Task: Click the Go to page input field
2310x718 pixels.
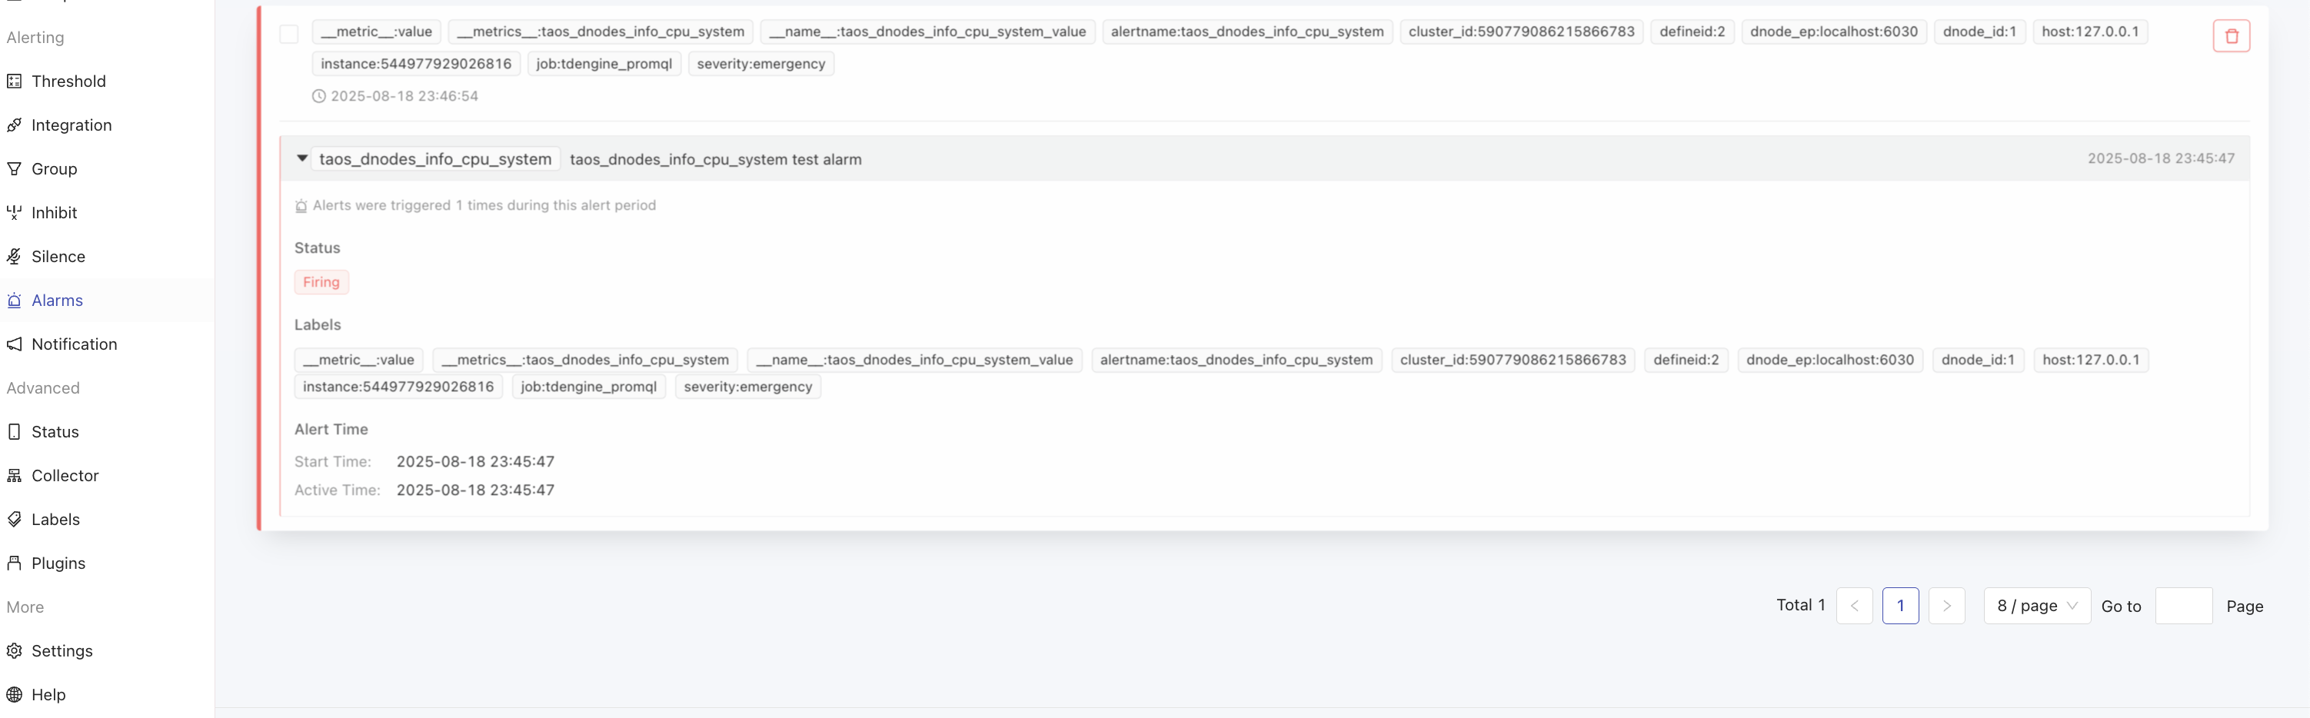Action: point(2182,606)
